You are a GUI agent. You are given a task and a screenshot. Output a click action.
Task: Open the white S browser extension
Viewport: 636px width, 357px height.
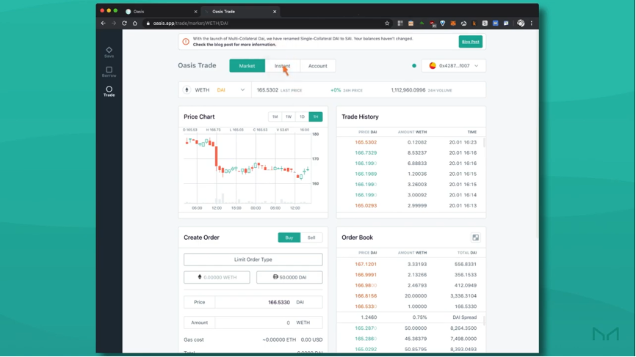tap(485, 23)
